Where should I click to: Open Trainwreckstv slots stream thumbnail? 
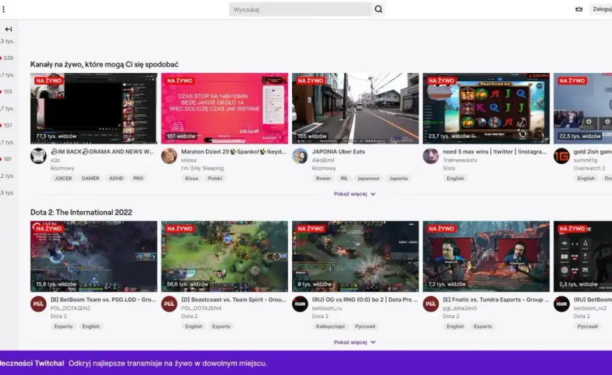point(486,108)
